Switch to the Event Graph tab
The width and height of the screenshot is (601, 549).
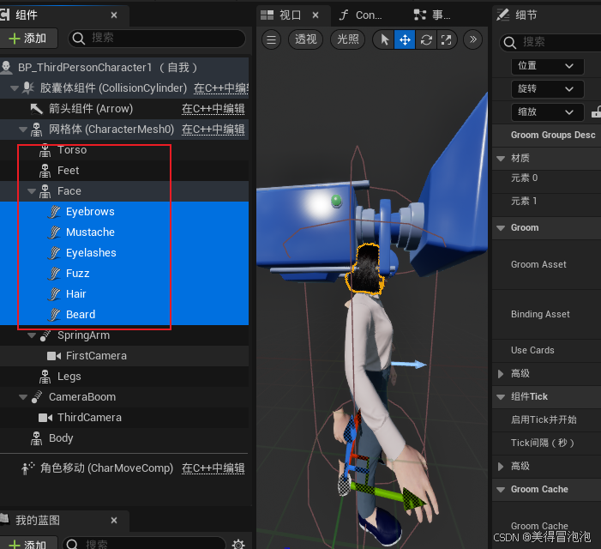432,15
